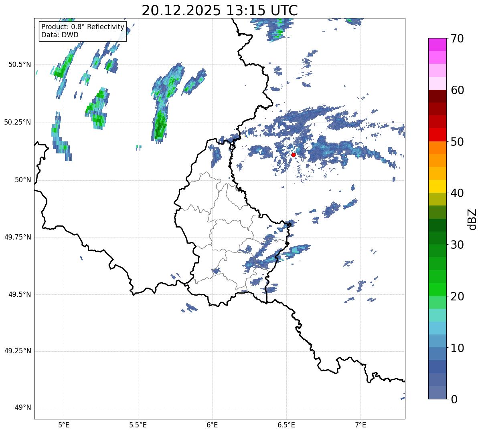Click the 6.5°E longitude label
This screenshot has height=433, width=482.
tap(286, 425)
